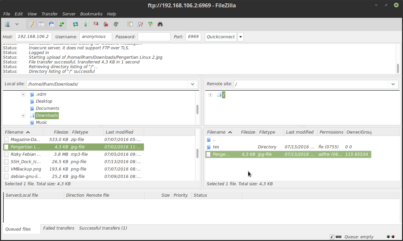Screen dimensions: 403x241
Task: Open the directory listing filters dialog
Action: pos(130,24)
